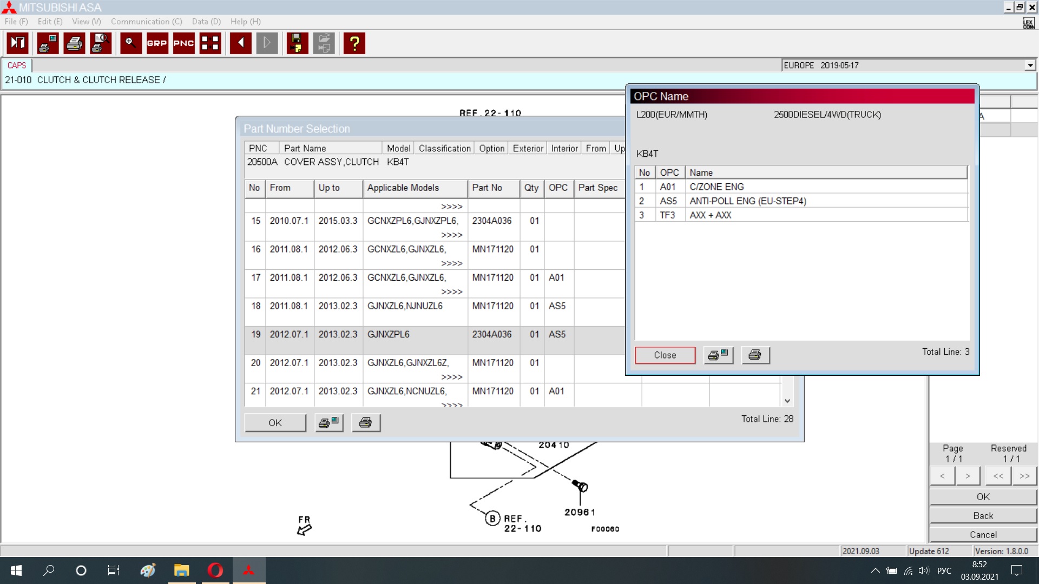Click the print screen toolbar icon
Viewport: 1039px width, 584px height.
(48, 43)
